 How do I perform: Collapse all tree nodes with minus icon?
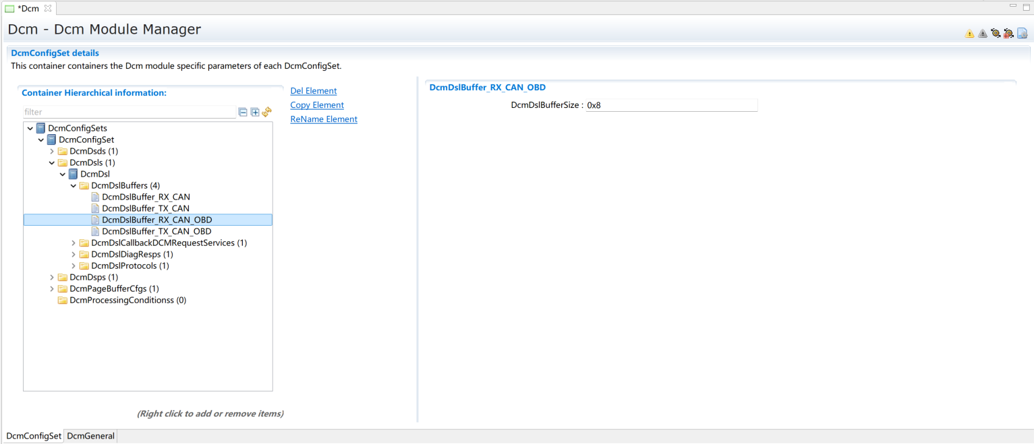click(243, 113)
